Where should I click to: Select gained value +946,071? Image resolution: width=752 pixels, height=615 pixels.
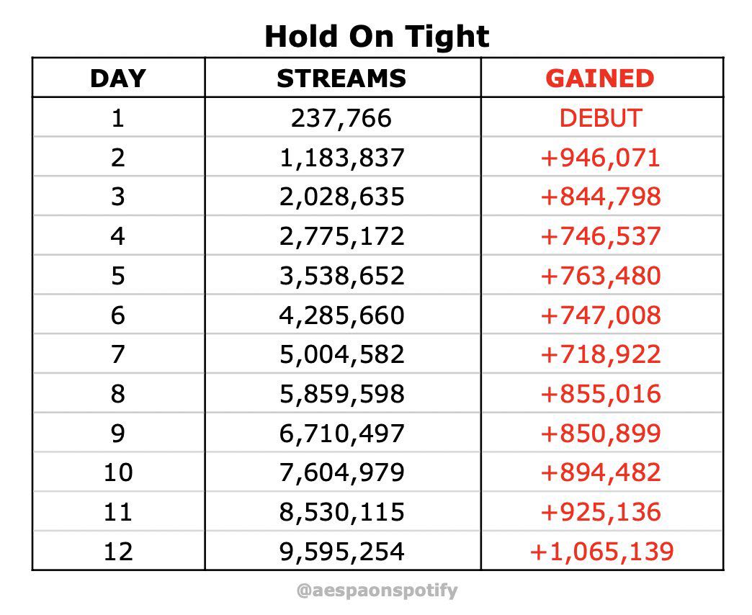pyautogui.click(x=601, y=158)
